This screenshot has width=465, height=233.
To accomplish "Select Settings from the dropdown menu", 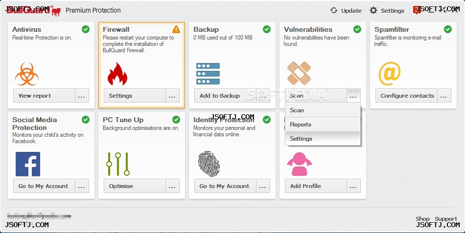I will pyautogui.click(x=323, y=139).
